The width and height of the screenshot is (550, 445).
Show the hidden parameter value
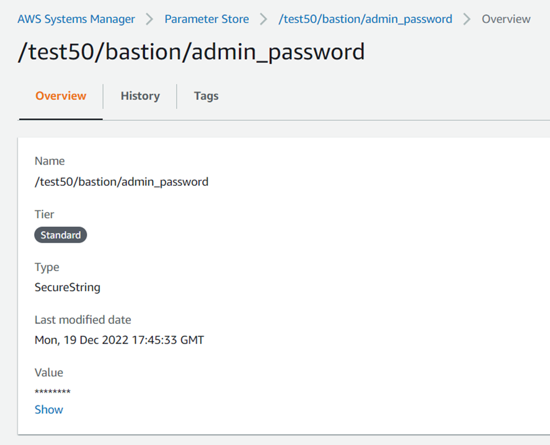pos(49,410)
